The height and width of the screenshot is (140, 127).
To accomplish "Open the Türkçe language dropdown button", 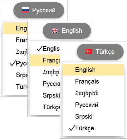I will (x=100, y=52).
